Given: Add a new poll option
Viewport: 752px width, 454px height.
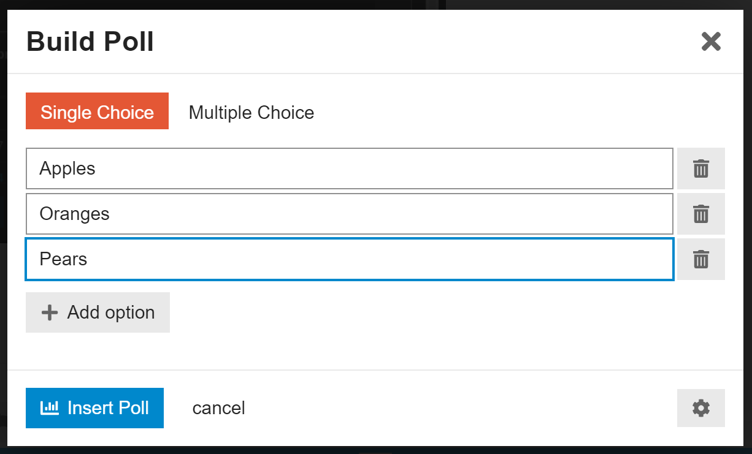Looking at the screenshot, I should [98, 312].
